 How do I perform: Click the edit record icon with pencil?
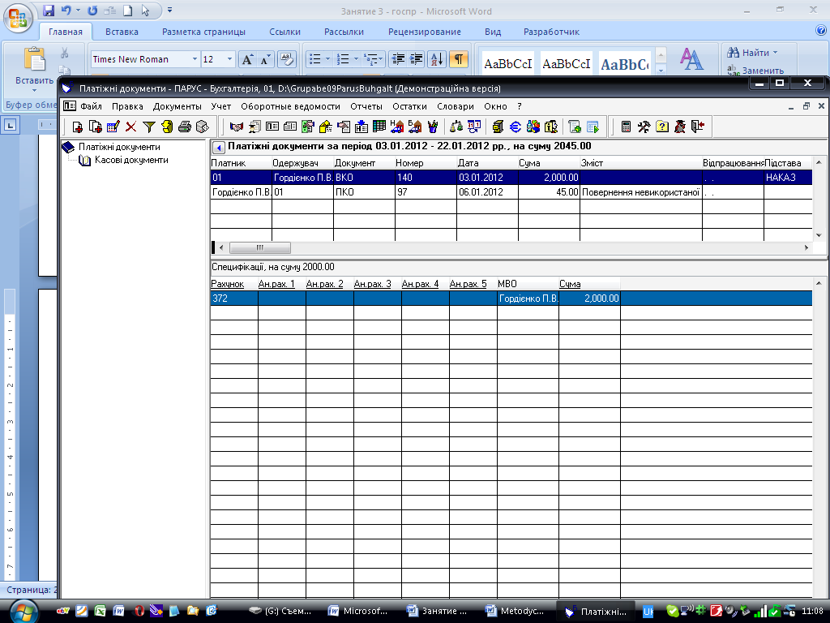coord(113,127)
